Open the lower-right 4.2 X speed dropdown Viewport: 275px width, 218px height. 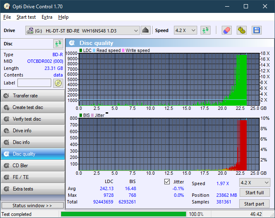pos(255,183)
